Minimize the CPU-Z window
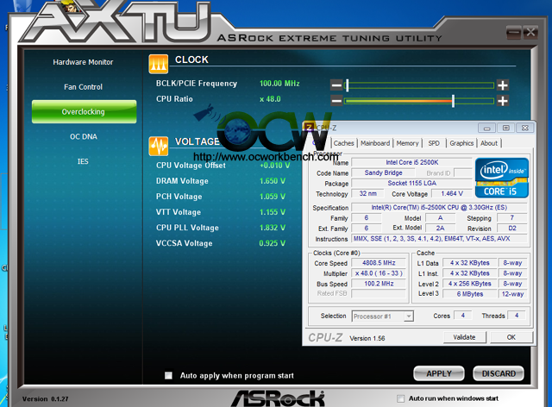The image size is (552, 407). 486,128
